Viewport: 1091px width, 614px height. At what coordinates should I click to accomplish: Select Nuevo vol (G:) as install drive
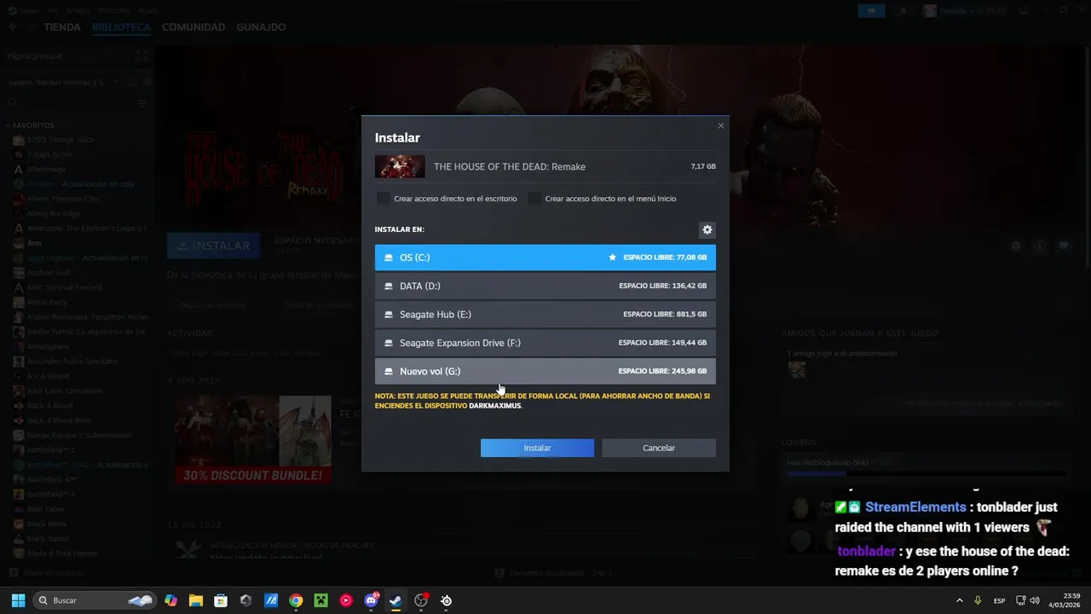point(545,371)
